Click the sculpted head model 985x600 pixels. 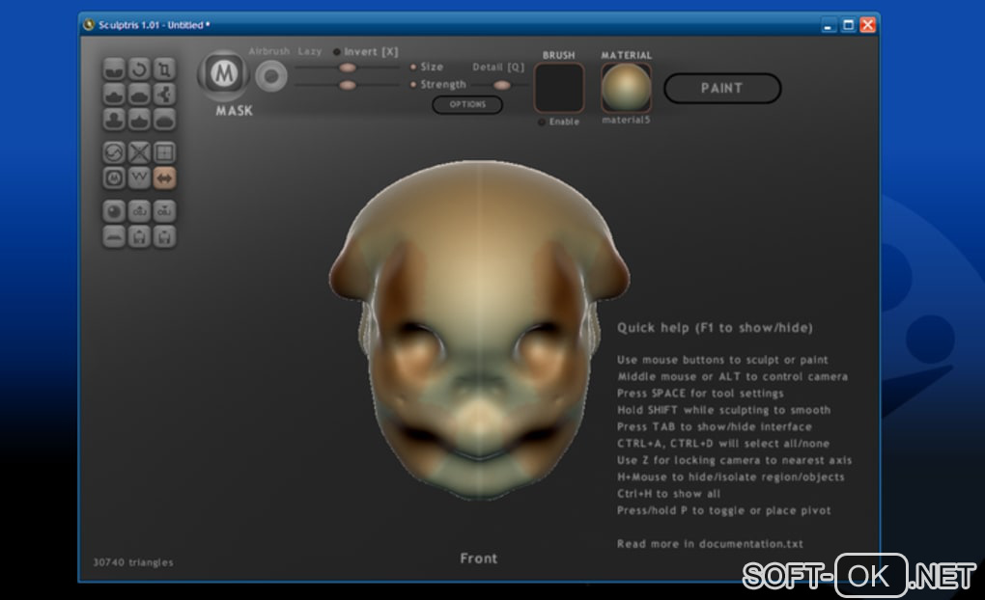coord(479,330)
